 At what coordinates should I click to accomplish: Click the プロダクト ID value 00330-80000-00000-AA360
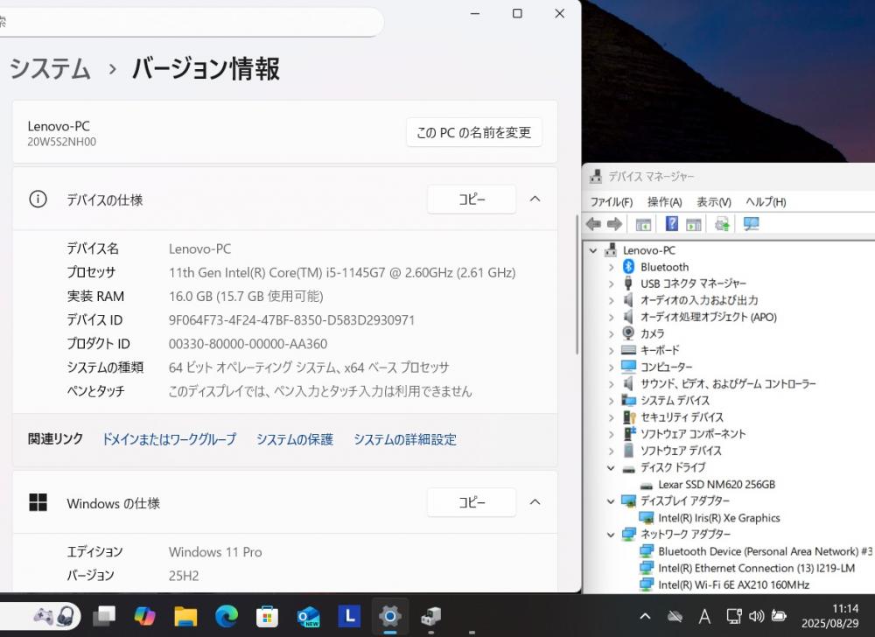click(x=248, y=344)
